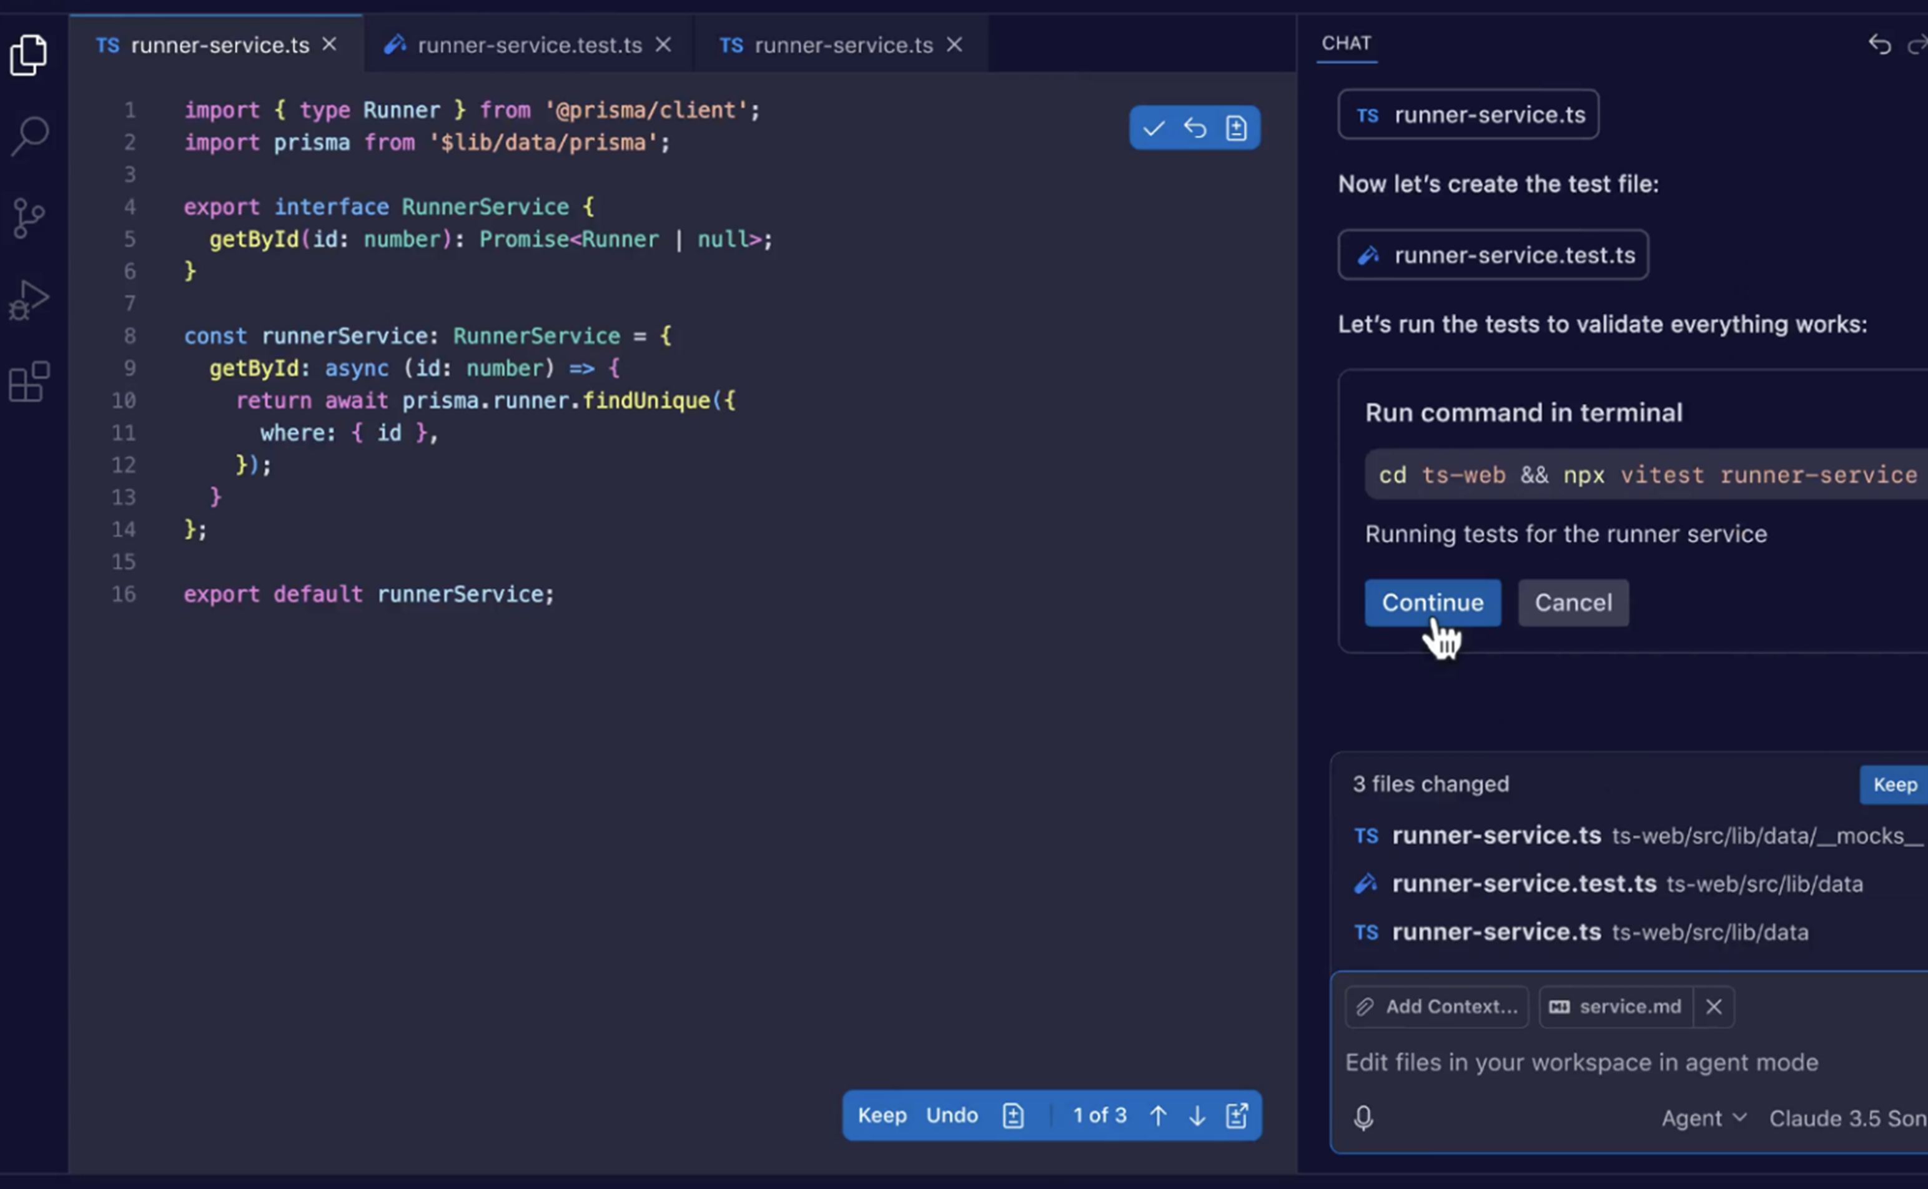
Task: Go to previous change with up arrow
Action: point(1158,1115)
